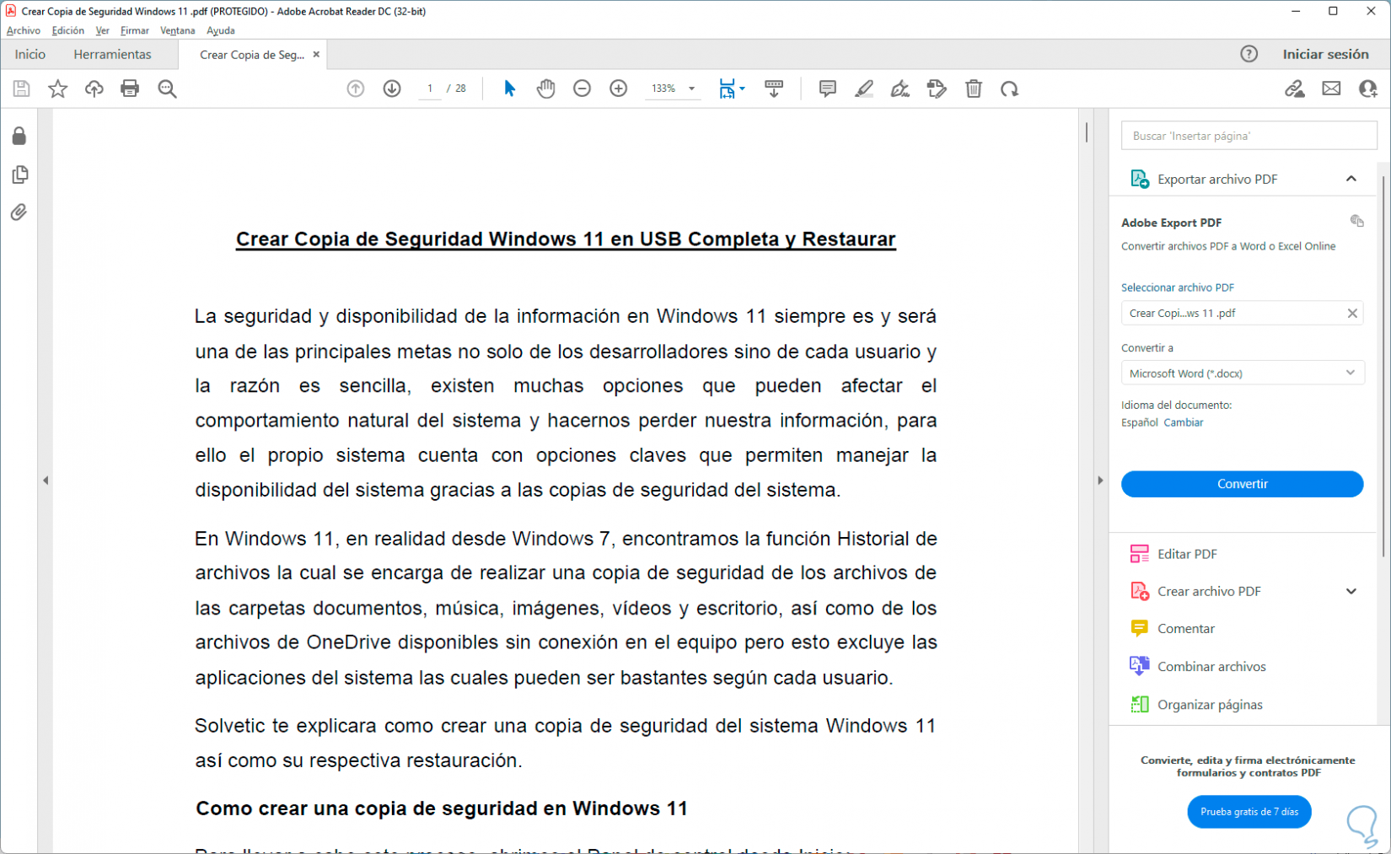Activate the Hand pan tool

coord(546,89)
